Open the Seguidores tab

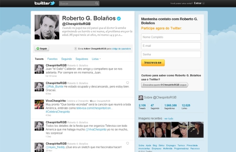82,59
